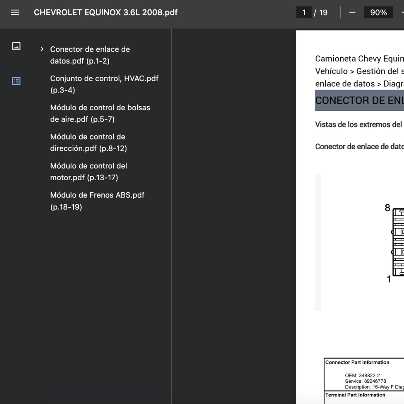Image resolution: width=404 pixels, height=404 pixels.
Task: Open Módulo de Frenos ABS.pdf bookmark
Action: (97, 201)
